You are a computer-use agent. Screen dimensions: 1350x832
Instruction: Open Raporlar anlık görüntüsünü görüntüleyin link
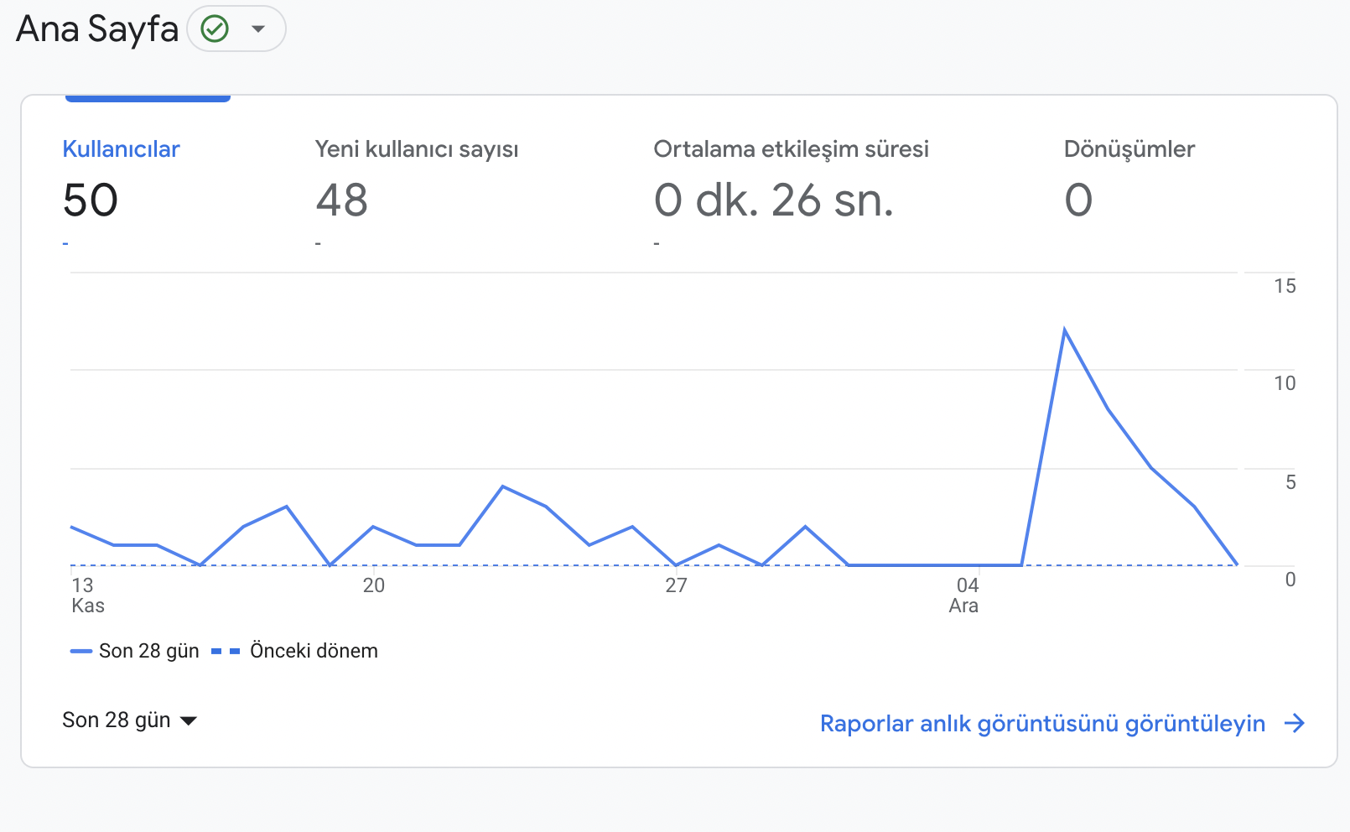[x=1042, y=723]
